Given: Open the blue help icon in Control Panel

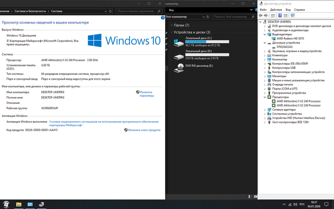Looking at the screenshot, I should (x=163, y=18).
